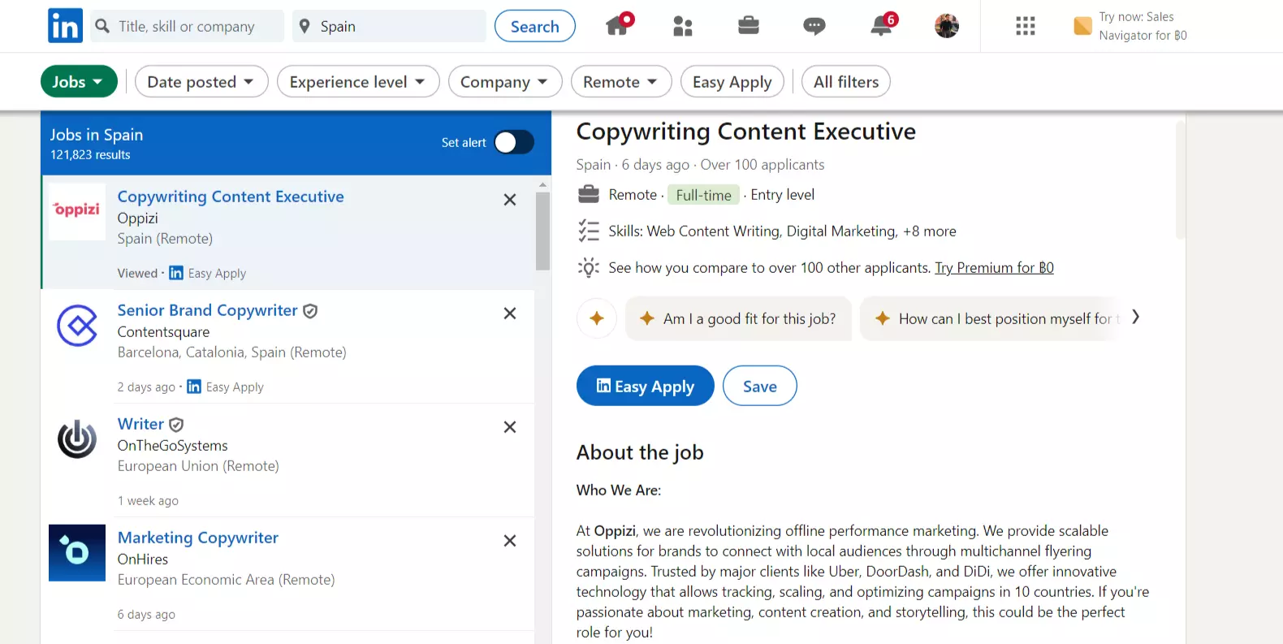Click the Spain location field
This screenshot has height=644, width=1283.
click(389, 26)
